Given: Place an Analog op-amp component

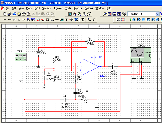Looking at the screenshot, I should click(24, 20).
